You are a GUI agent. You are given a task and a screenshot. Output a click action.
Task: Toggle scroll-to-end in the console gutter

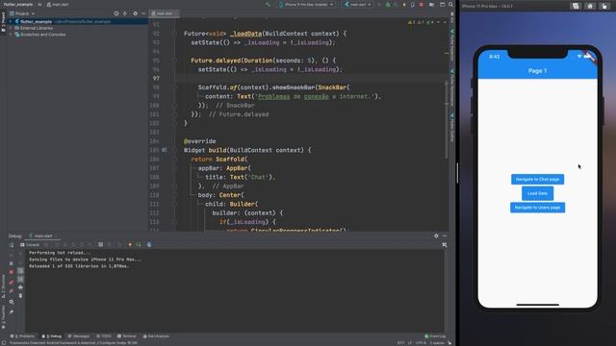pyautogui.click(x=20, y=279)
